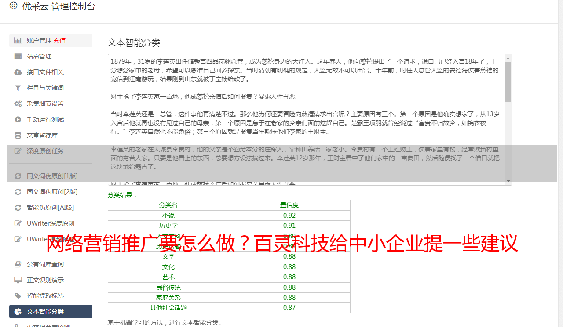Open 同义词伪原创[1版] tool

52,176
